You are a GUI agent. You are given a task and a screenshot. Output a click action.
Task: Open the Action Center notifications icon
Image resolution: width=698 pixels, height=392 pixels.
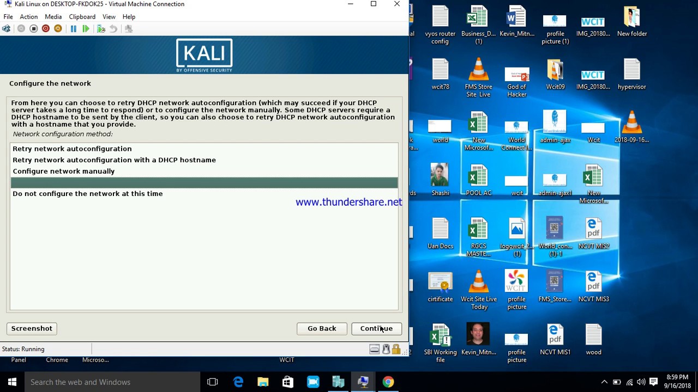pos(654,382)
